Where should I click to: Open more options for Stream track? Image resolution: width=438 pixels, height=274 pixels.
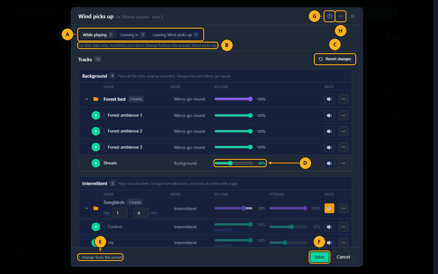point(343,163)
